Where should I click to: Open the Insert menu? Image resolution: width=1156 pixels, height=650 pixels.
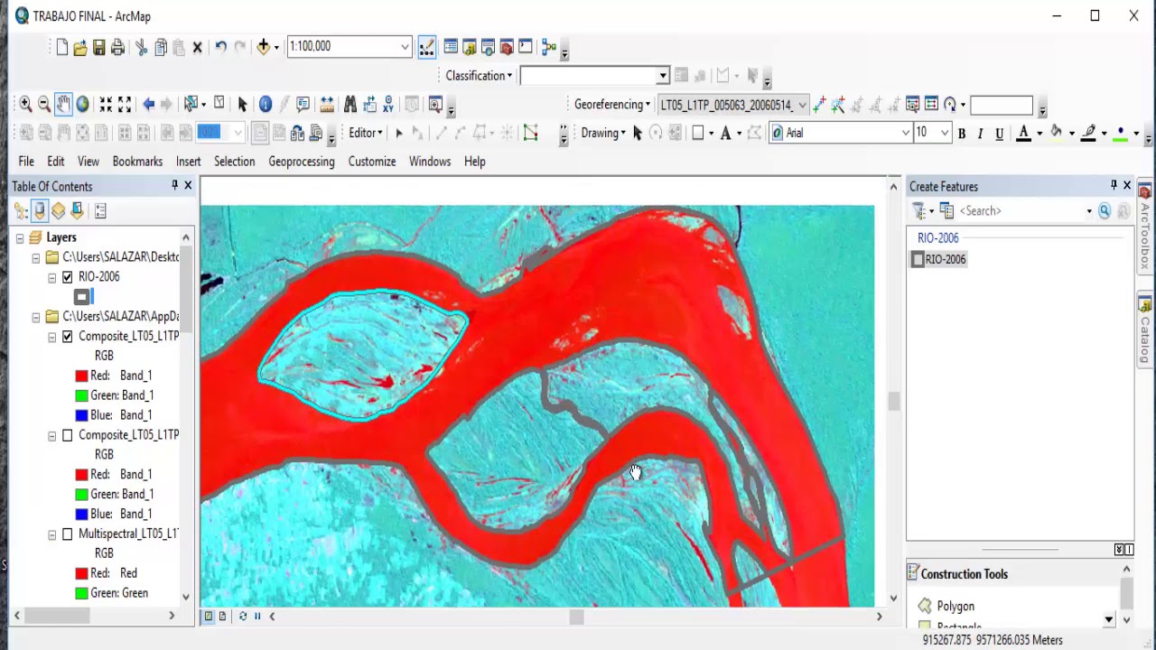189,162
